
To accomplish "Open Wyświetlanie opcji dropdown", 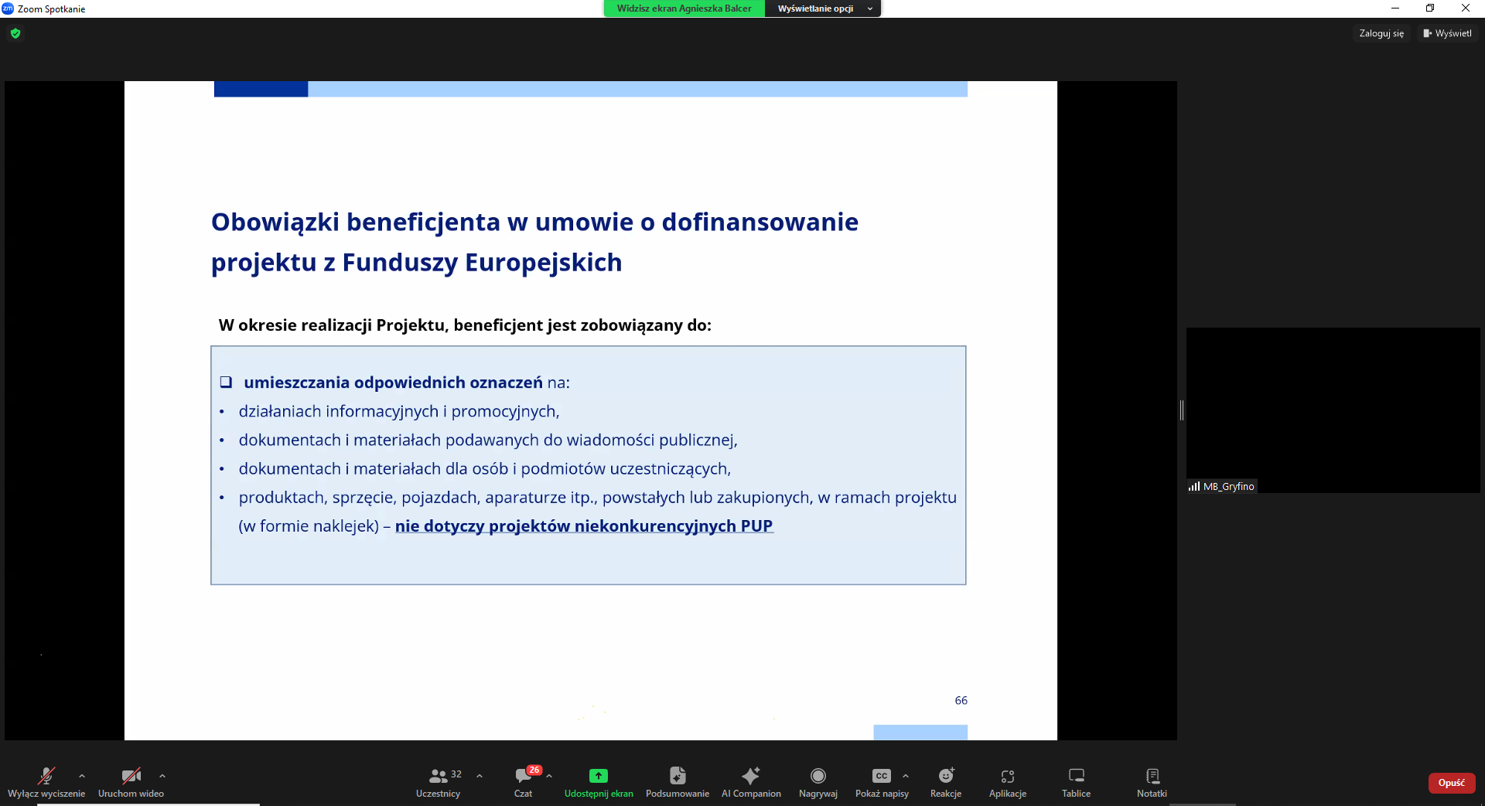I will [x=823, y=9].
